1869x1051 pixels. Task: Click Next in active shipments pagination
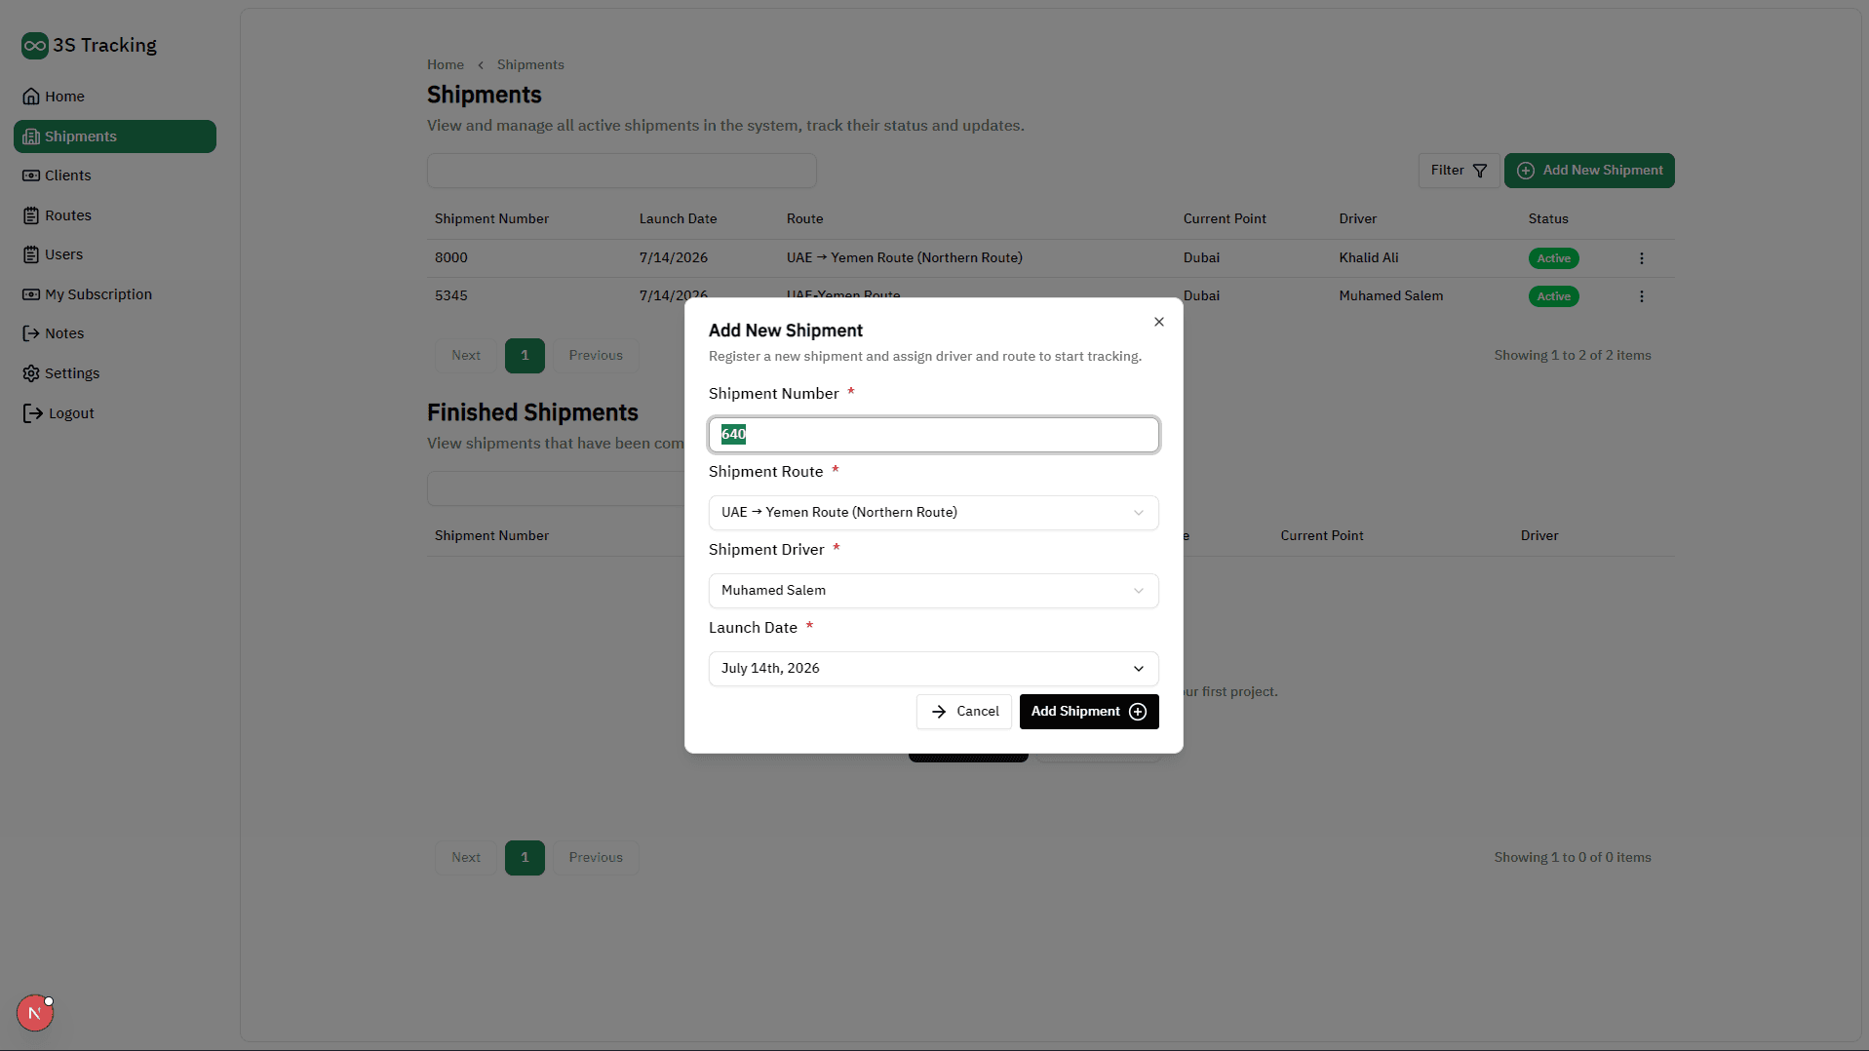point(466,356)
